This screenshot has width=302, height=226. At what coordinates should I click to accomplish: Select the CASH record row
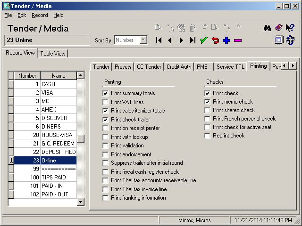45,84
